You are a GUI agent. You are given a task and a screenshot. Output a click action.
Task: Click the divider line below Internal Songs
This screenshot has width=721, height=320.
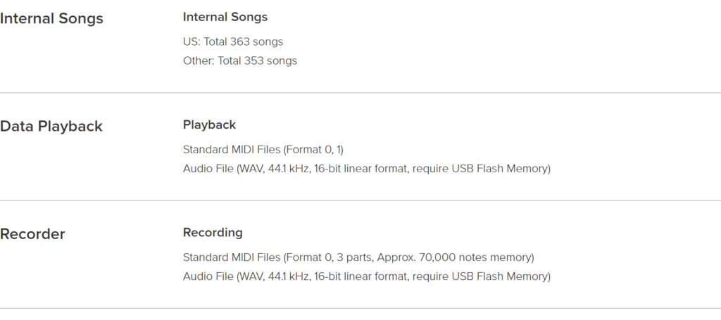[x=360, y=93]
